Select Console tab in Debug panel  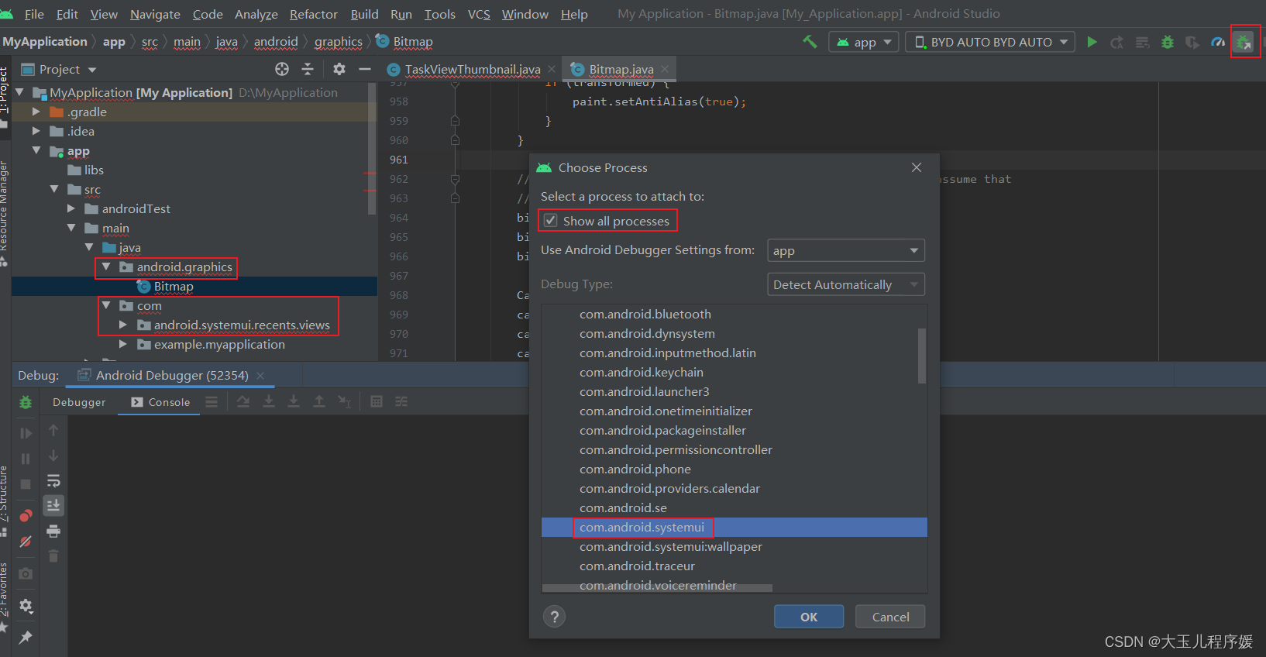(x=160, y=402)
